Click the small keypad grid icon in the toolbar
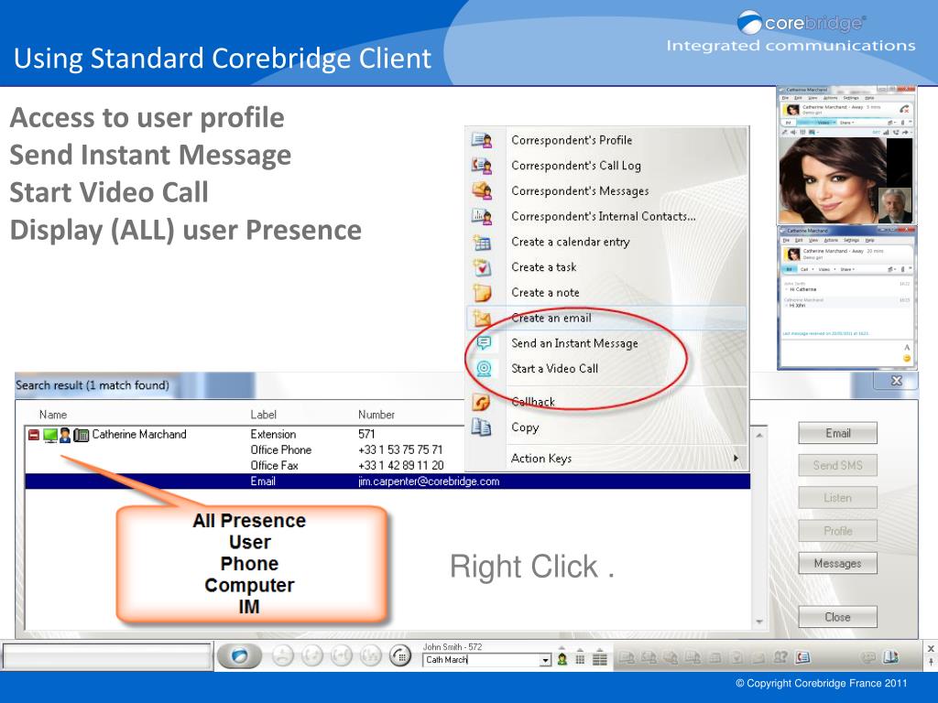Image resolution: width=938 pixels, height=703 pixels. tap(580, 659)
